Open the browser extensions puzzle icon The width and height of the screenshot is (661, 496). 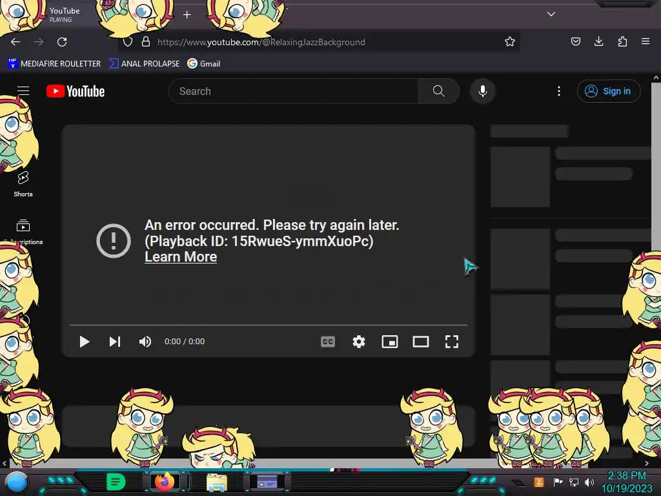(x=622, y=41)
